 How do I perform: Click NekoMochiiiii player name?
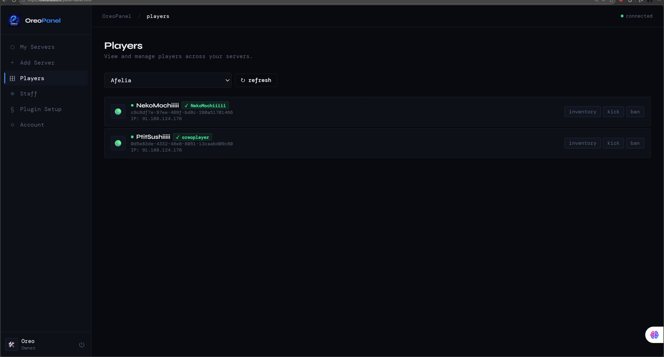157,105
